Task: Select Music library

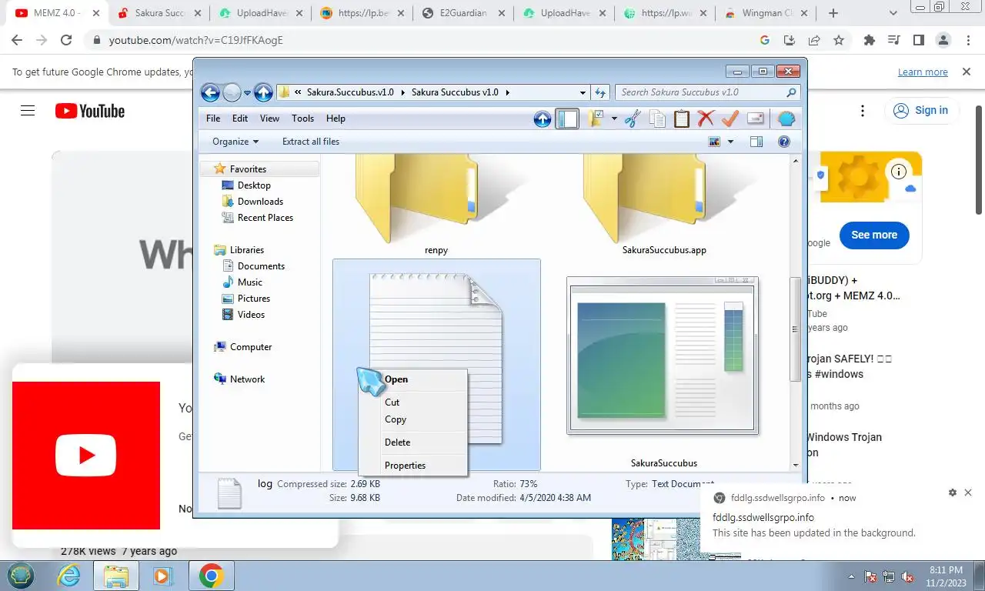Action: [249, 282]
